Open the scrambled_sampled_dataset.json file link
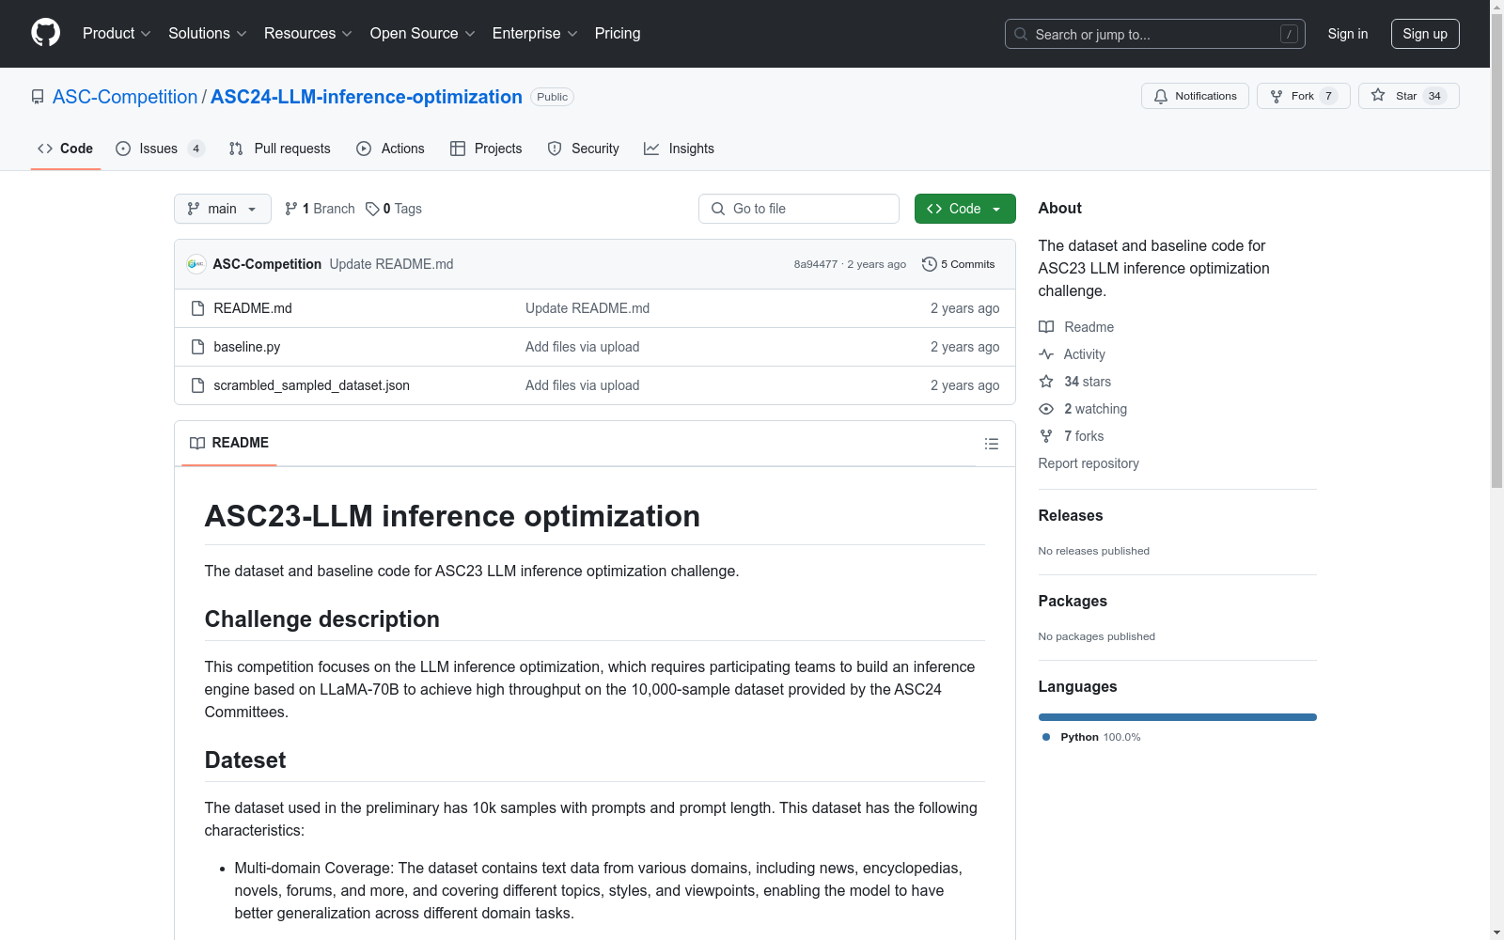 click(x=312, y=385)
